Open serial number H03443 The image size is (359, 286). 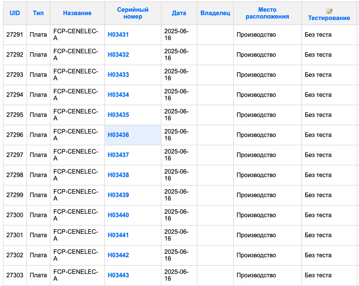(x=119, y=275)
